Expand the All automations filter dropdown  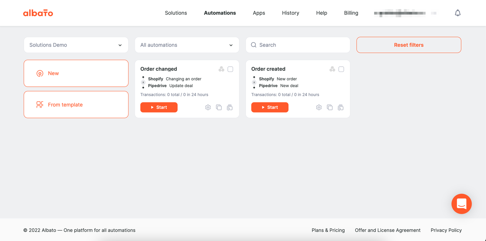187,45
